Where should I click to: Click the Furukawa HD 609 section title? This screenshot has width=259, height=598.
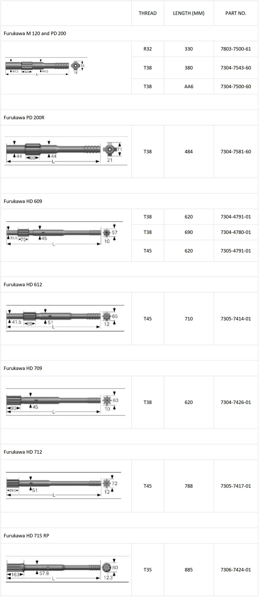coord(23,201)
